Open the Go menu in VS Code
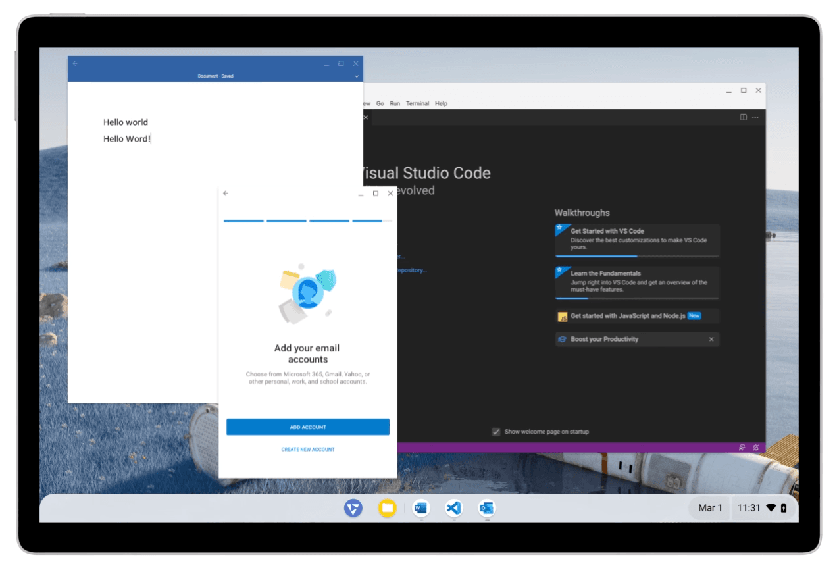 click(x=380, y=104)
